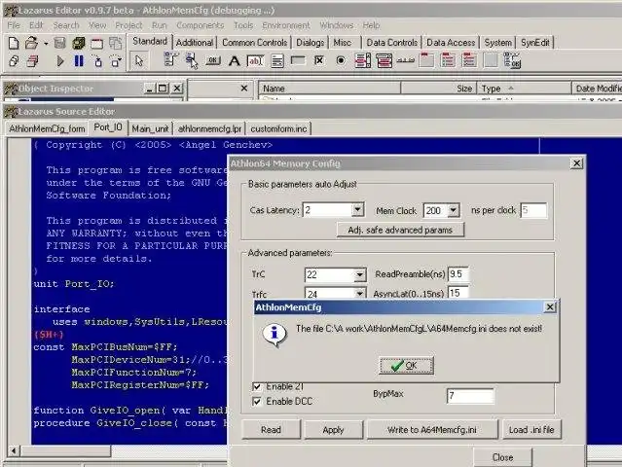Select the TActionList component icon
Viewport: 622px width, 467px height.
pos(512,60)
